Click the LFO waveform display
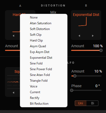The width and height of the screenshot is (106, 113). pyautogui.click(x=13, y=82)
